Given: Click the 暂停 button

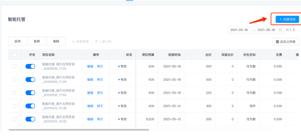Looking at the screenshot, I should [37, 41].
